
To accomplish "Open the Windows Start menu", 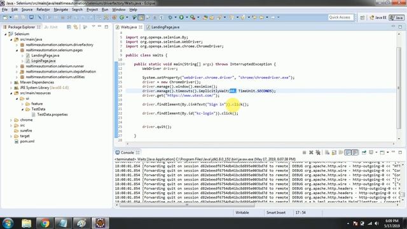I will (8, 223).
